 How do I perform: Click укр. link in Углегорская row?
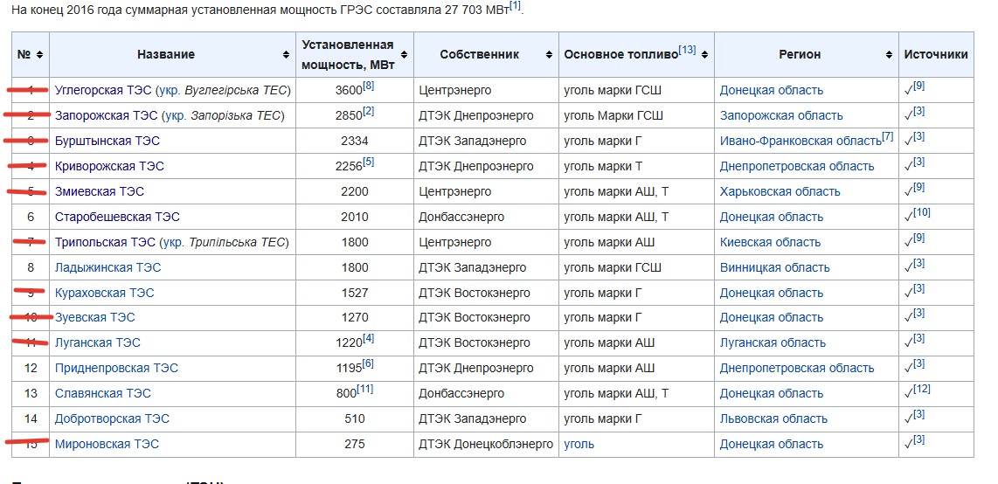[x=170, y=90]
